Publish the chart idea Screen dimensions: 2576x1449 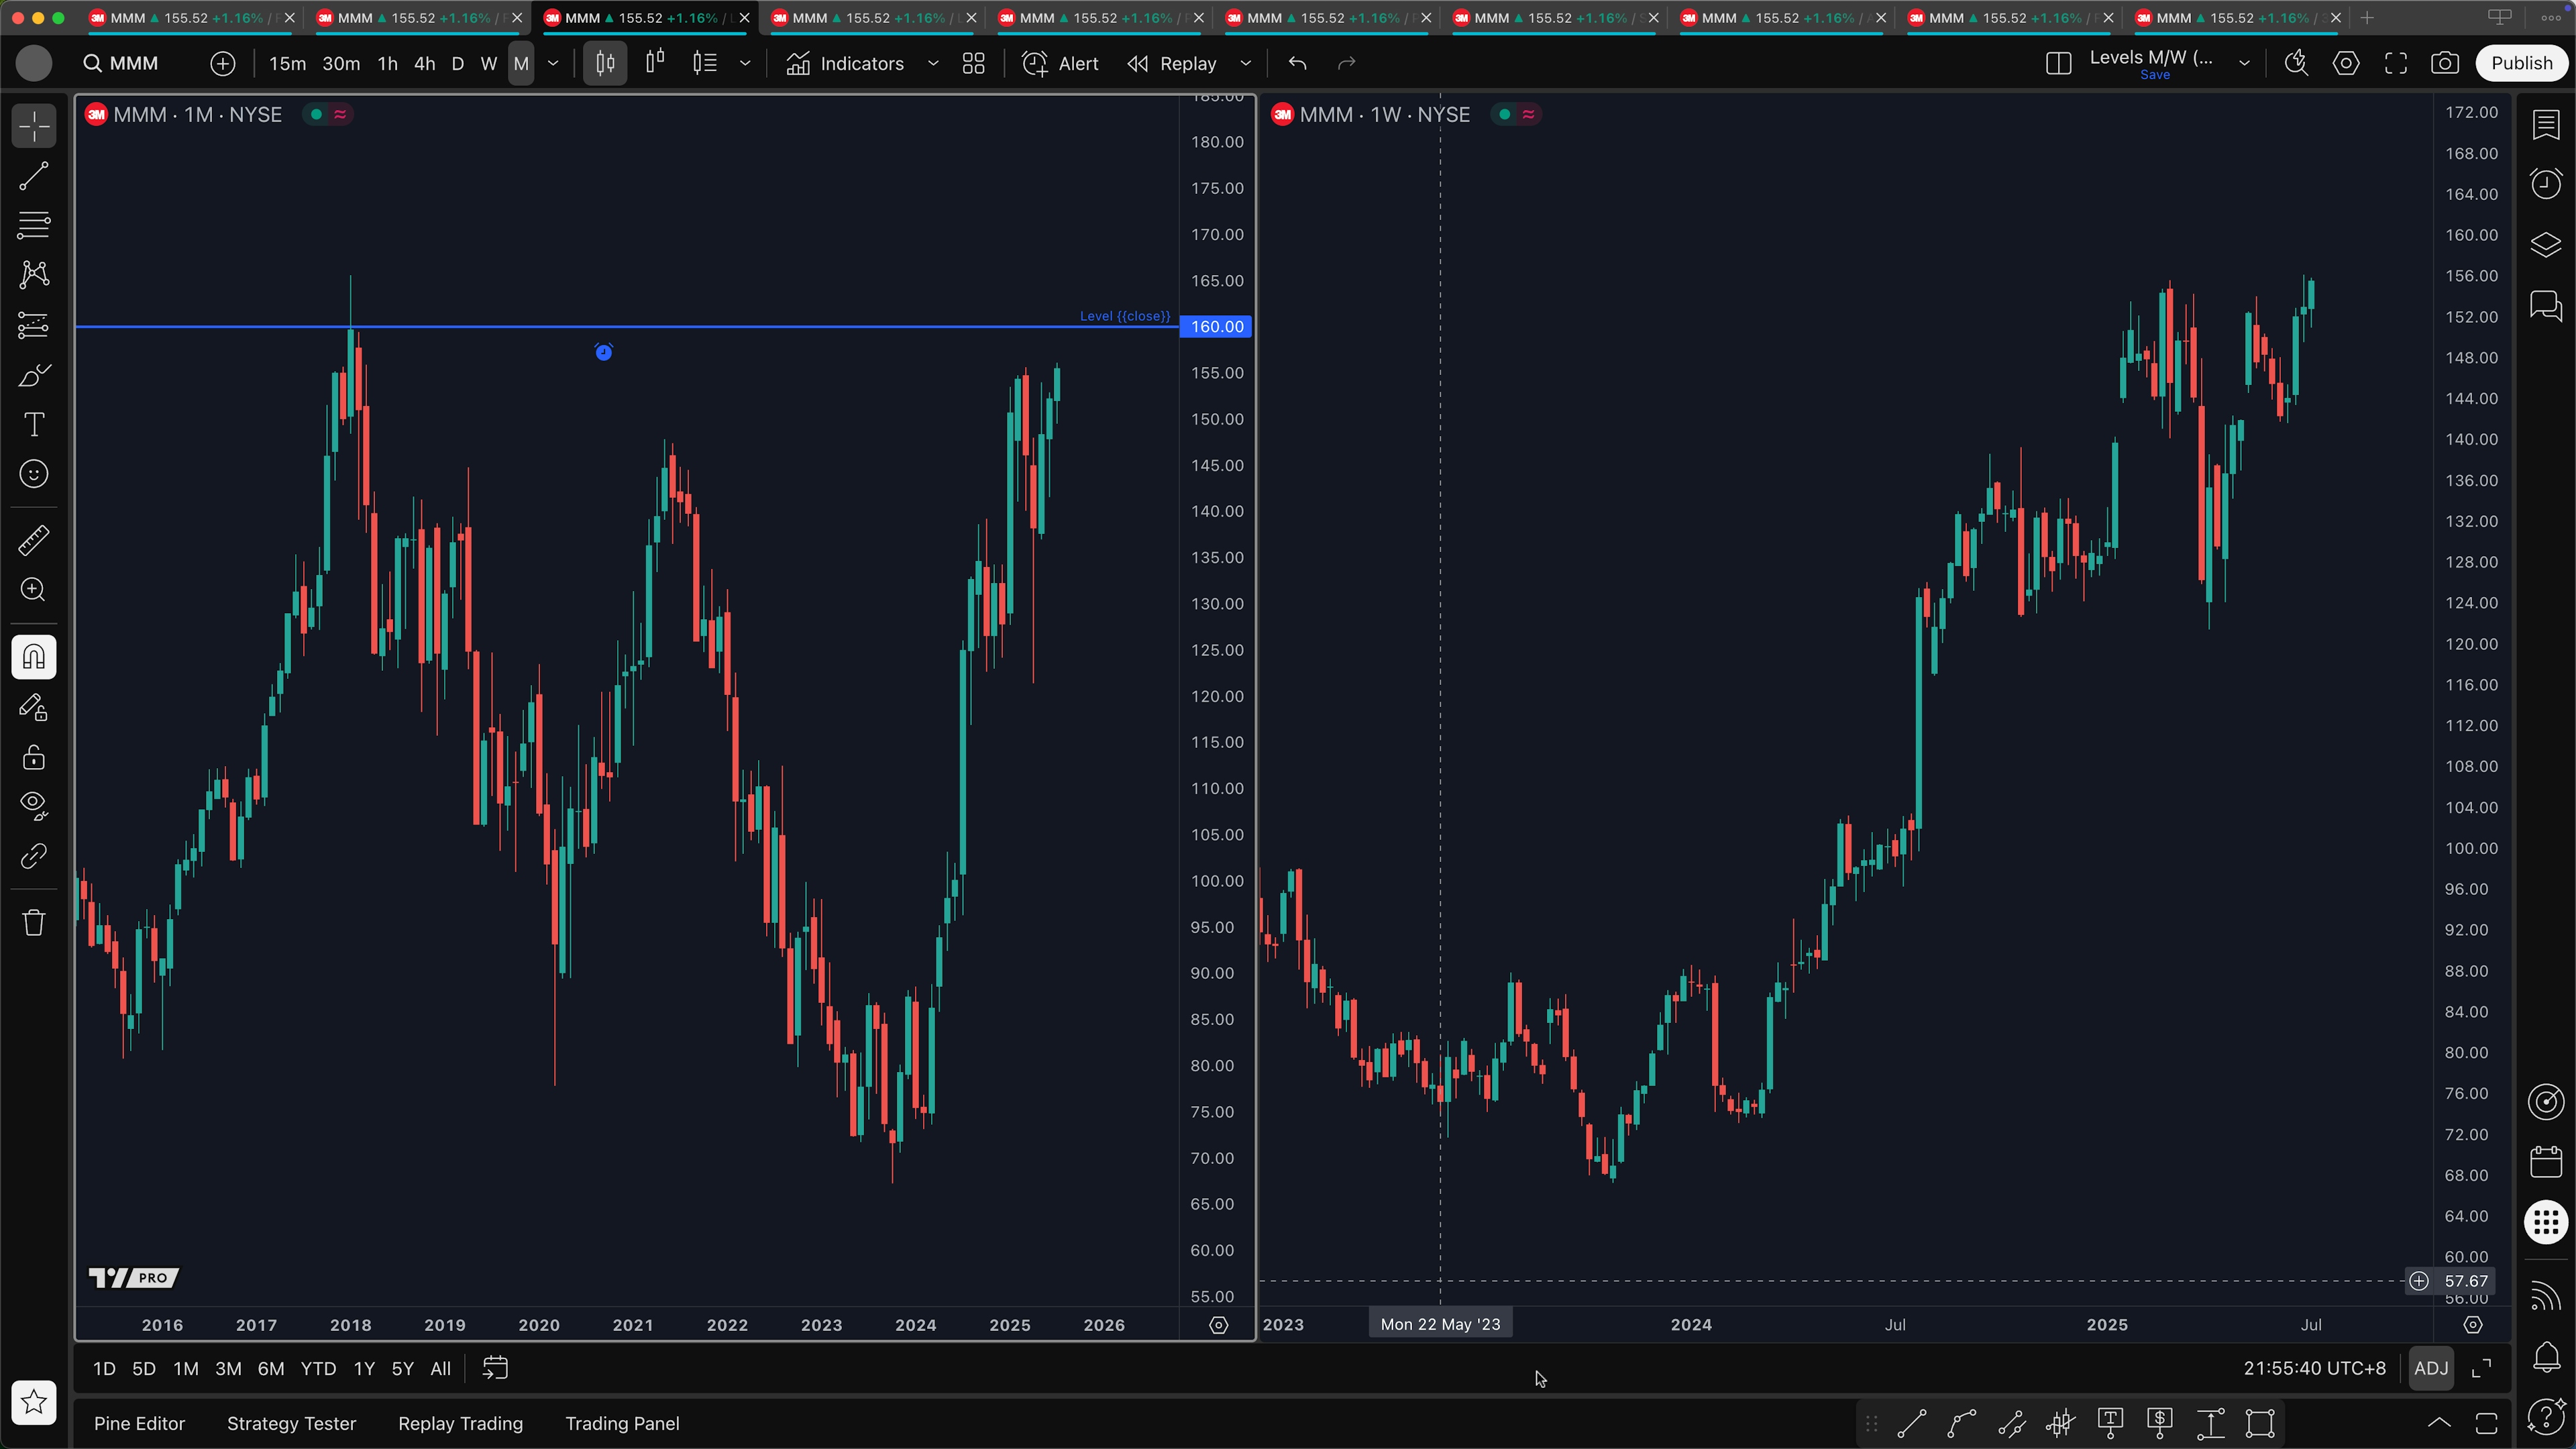tap(2522, 63)
